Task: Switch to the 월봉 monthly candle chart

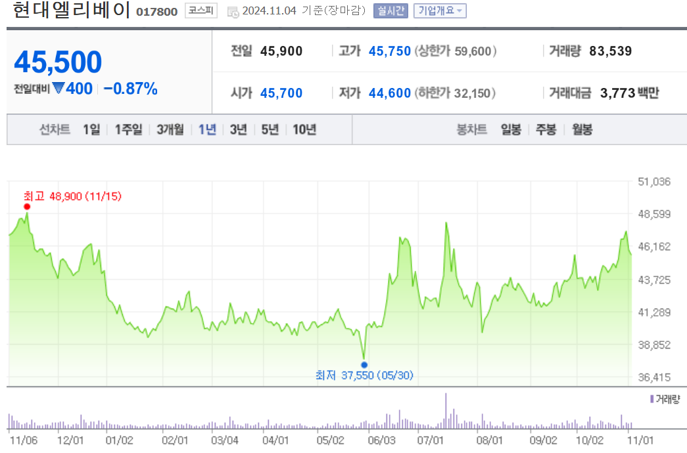Action: pyautogui.click(x=582, y=129)
